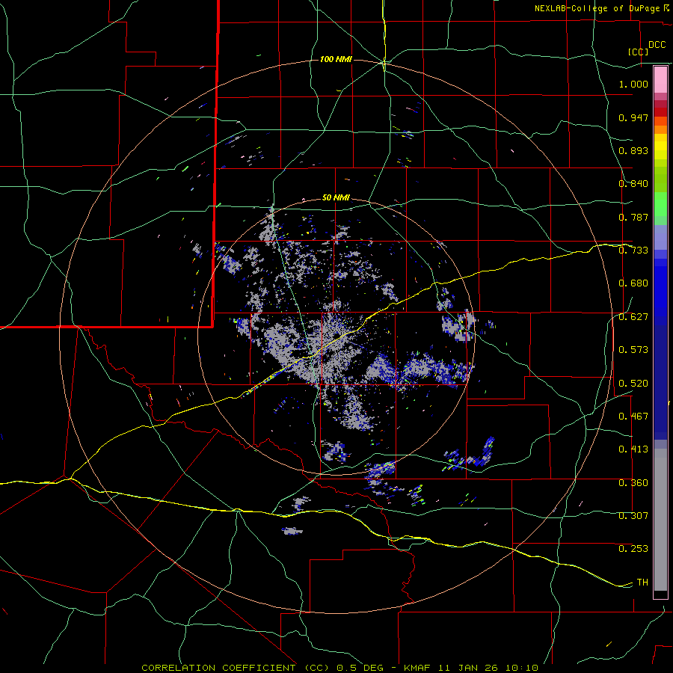Click the 1.000 legend value
This screenshot has width=673, height=673.
point(633,84)
